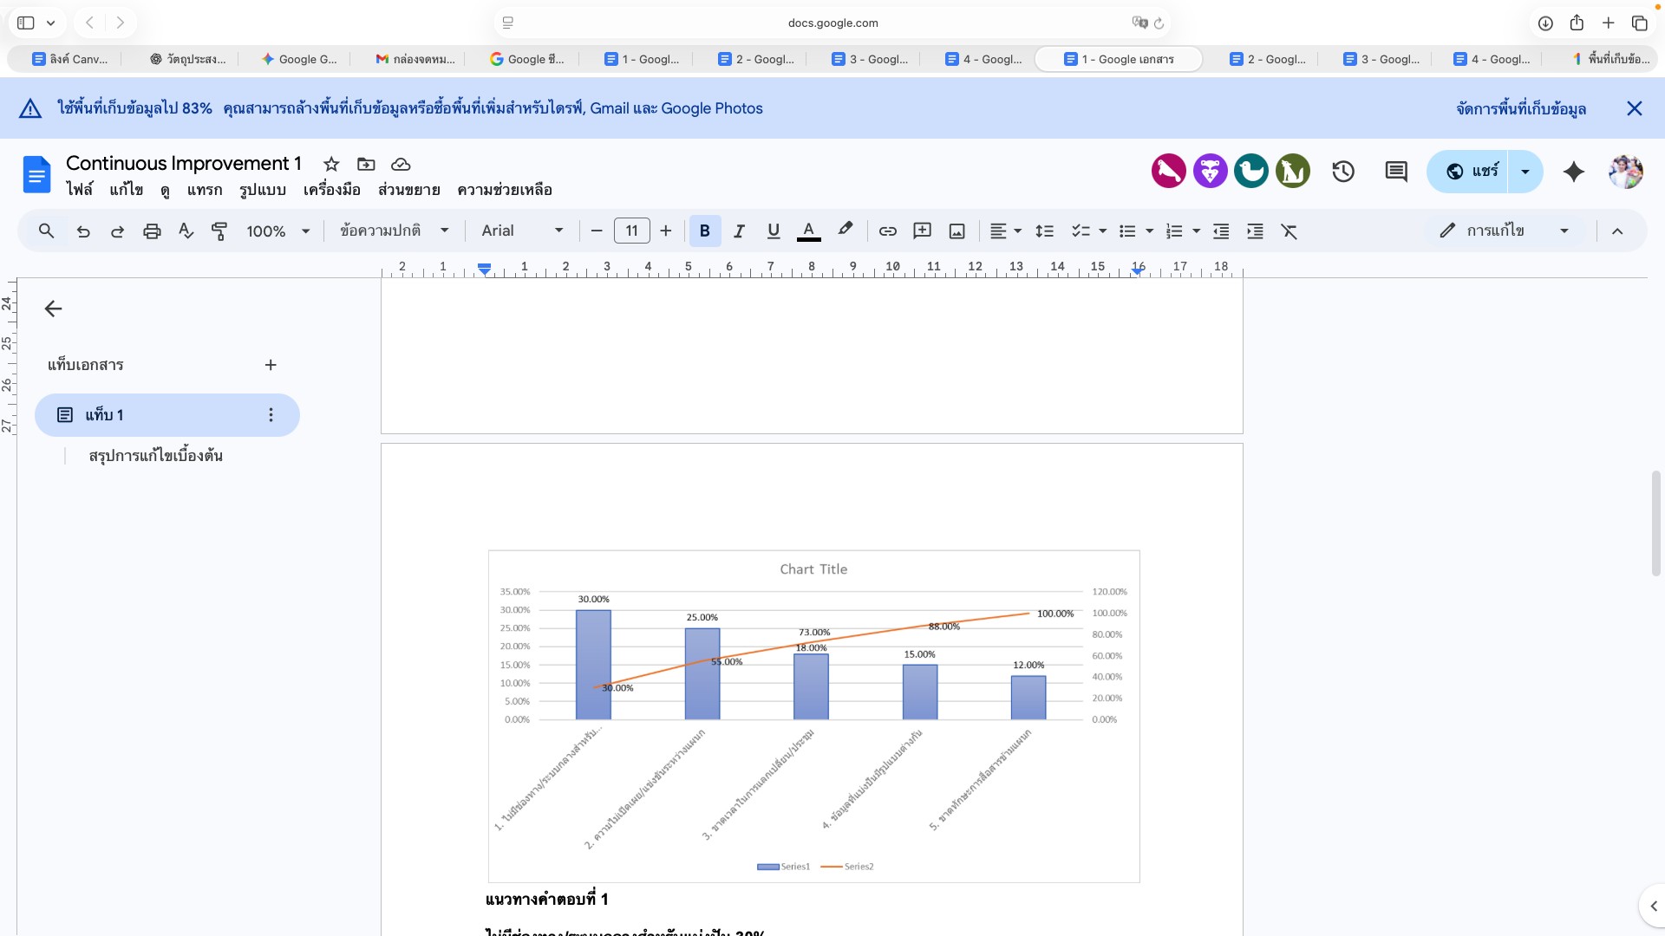
Task: Toggle bold formatting button
Action: click(704, 231)
